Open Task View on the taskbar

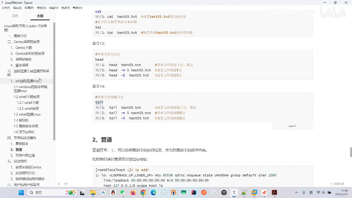(x=82, y=193)
